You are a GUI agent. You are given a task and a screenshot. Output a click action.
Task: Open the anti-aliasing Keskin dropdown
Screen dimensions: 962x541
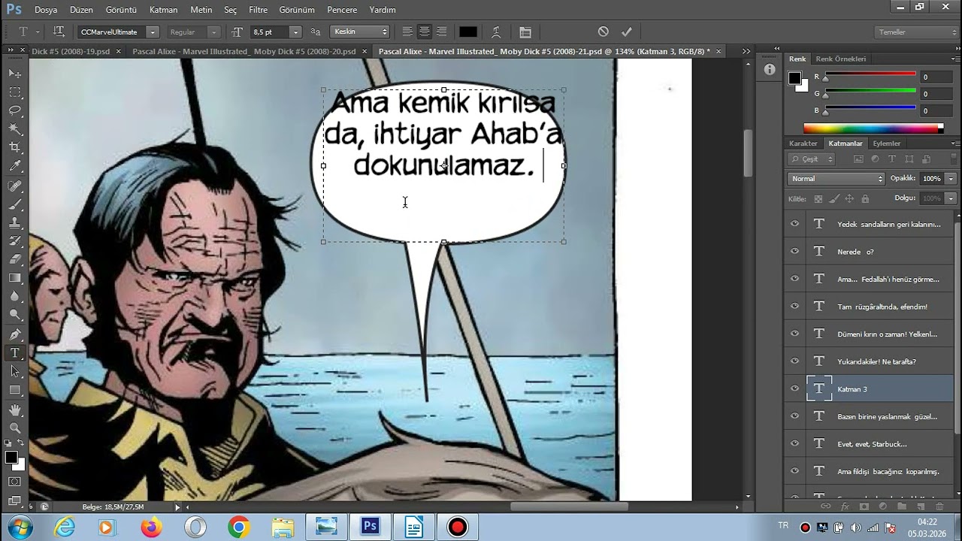(359, 32)
